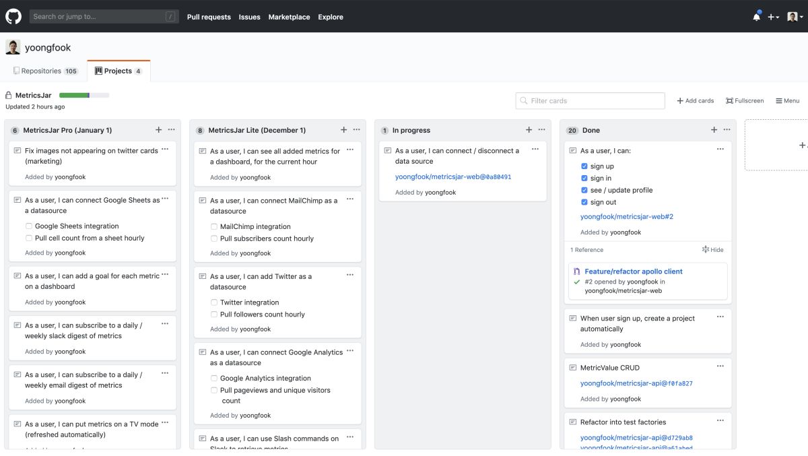Check 'Google Sheets integration' checkbox
The image size is (808, 456).
(29, 226)
